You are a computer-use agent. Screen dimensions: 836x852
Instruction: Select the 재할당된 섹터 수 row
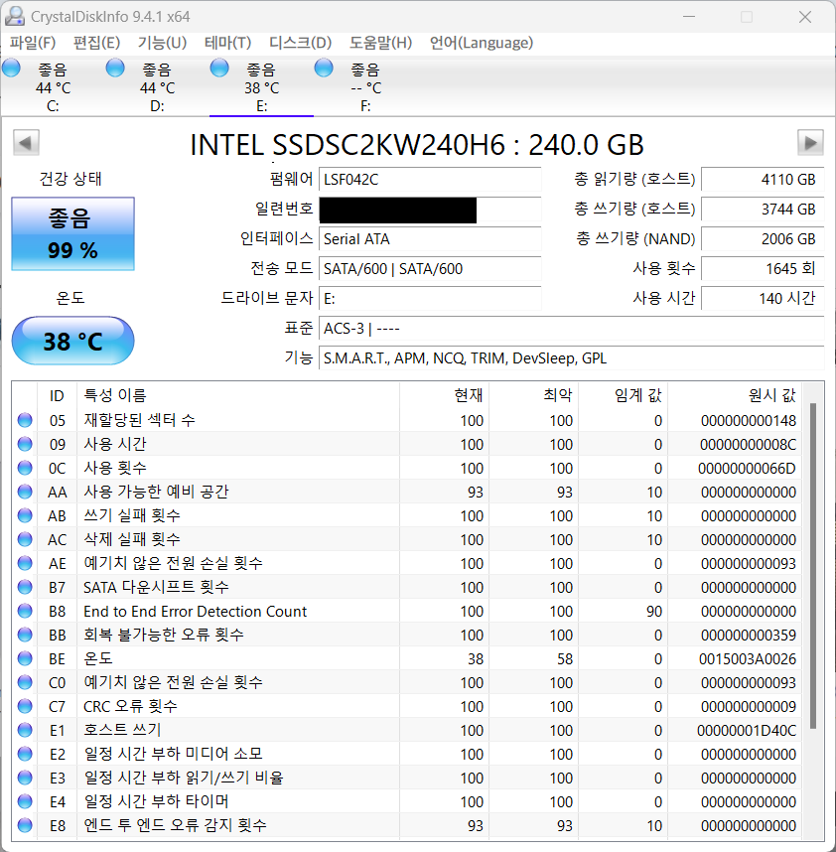(x=406, y=420)
